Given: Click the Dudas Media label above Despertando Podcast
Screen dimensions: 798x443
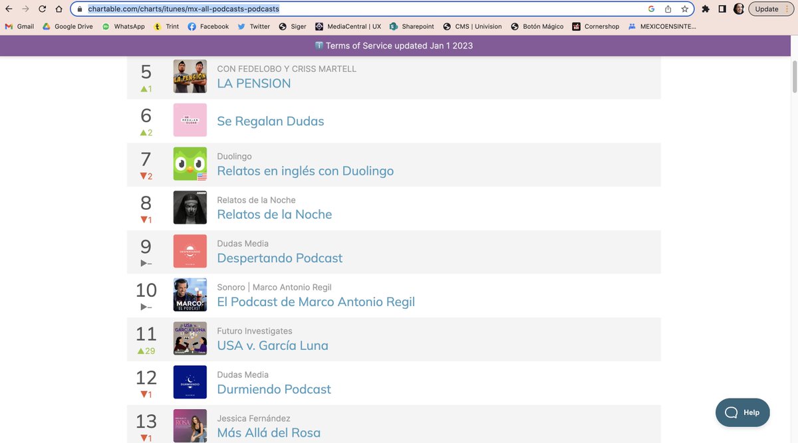Looking at the screenshot, I should coord(243,244).
